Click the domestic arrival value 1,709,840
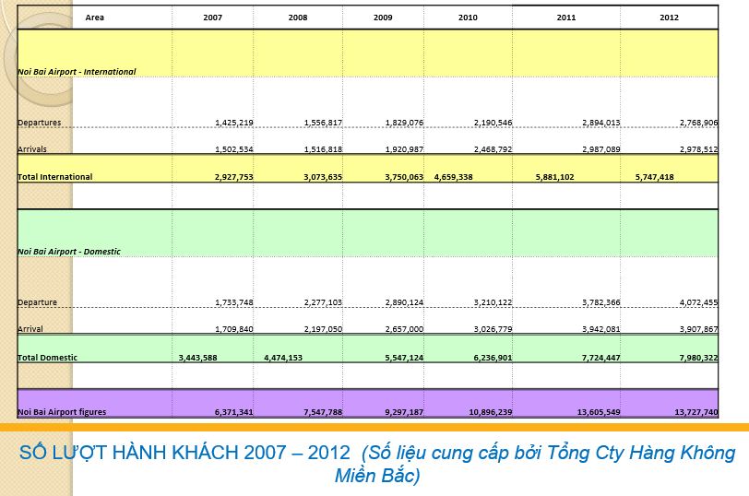The height and width of the screenshot is (496, 749). click(234, 329)
